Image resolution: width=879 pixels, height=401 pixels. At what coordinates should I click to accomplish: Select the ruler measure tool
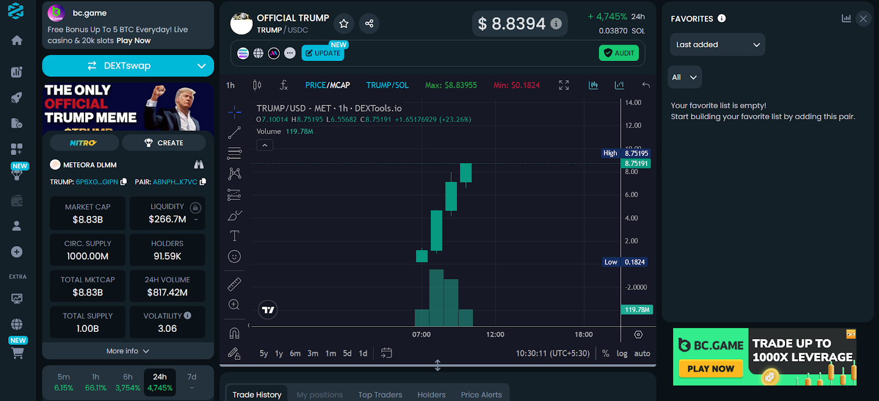pyautogui.click(x=235, y=284)
